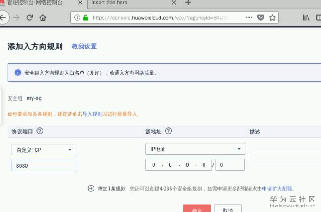This screenshot has height=212, width=321.
Task: Show site information icon in address bar
Action: 77,18
